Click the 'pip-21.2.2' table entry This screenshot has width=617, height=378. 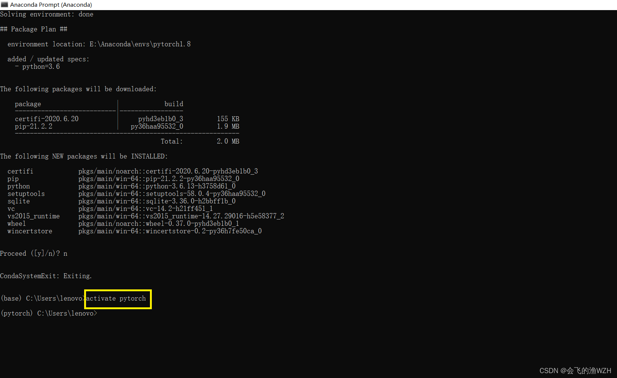[34, 126]
